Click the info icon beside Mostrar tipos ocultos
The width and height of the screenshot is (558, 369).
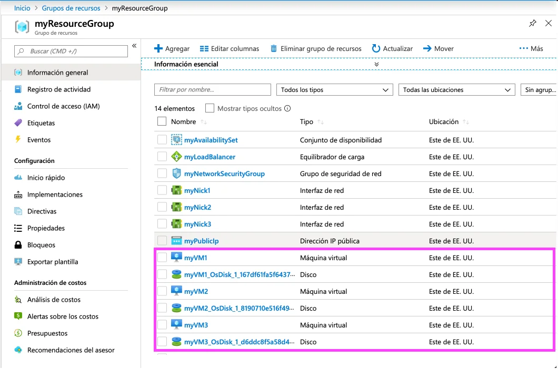[287, 108]
